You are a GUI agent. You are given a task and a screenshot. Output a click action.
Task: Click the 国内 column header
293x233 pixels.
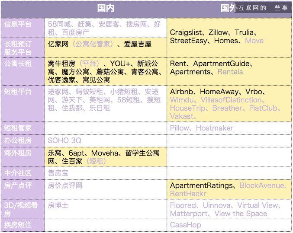pos(106,8)
